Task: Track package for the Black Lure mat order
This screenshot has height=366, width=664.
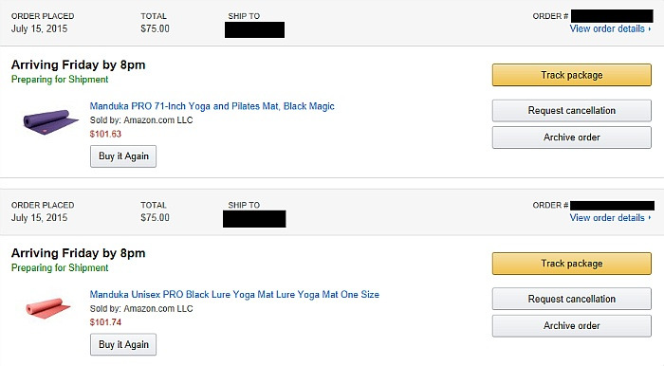Action: pyautogui.click(x=572, y=264)
